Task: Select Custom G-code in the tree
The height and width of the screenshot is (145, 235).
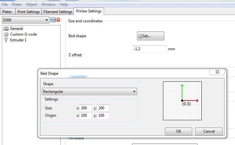Action: click(x=23, y=34)
